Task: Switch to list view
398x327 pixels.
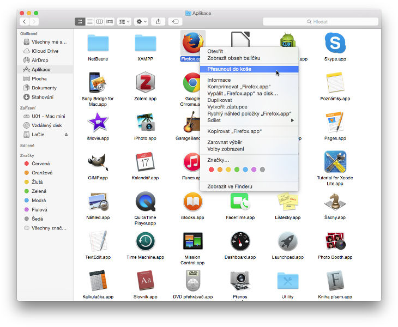Action: pos(89,22)
